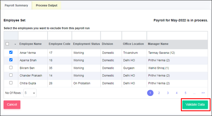Screen dimensions: 212x116
Task: Uncheck the Aparna Shah row checkbox
Action: [11, 60]
